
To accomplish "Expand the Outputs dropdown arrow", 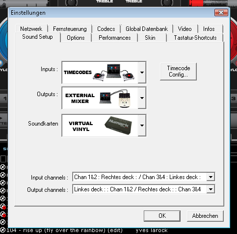I will pos(142,98).
